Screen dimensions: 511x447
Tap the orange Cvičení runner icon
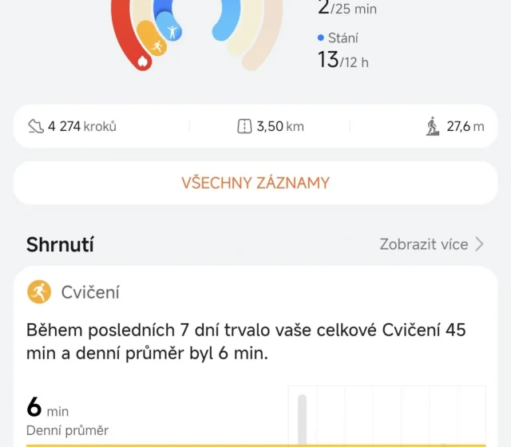[x=39, y=292]
